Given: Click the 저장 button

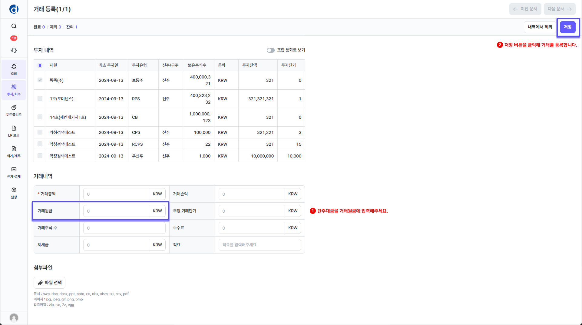Looking at the screenshot, I should pos(567,27).
